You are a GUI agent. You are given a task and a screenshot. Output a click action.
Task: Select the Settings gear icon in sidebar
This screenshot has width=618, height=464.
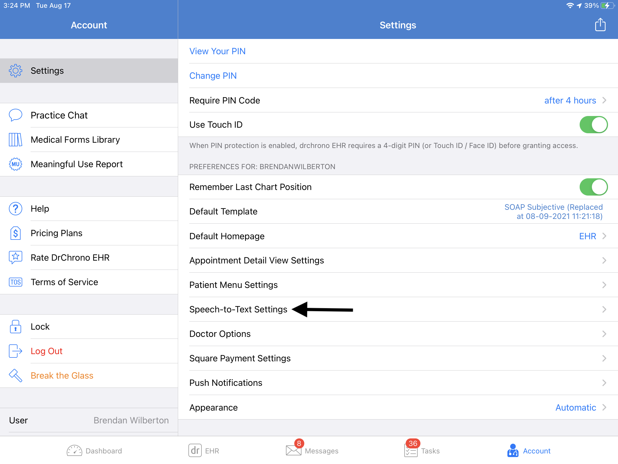coord(15,70)
